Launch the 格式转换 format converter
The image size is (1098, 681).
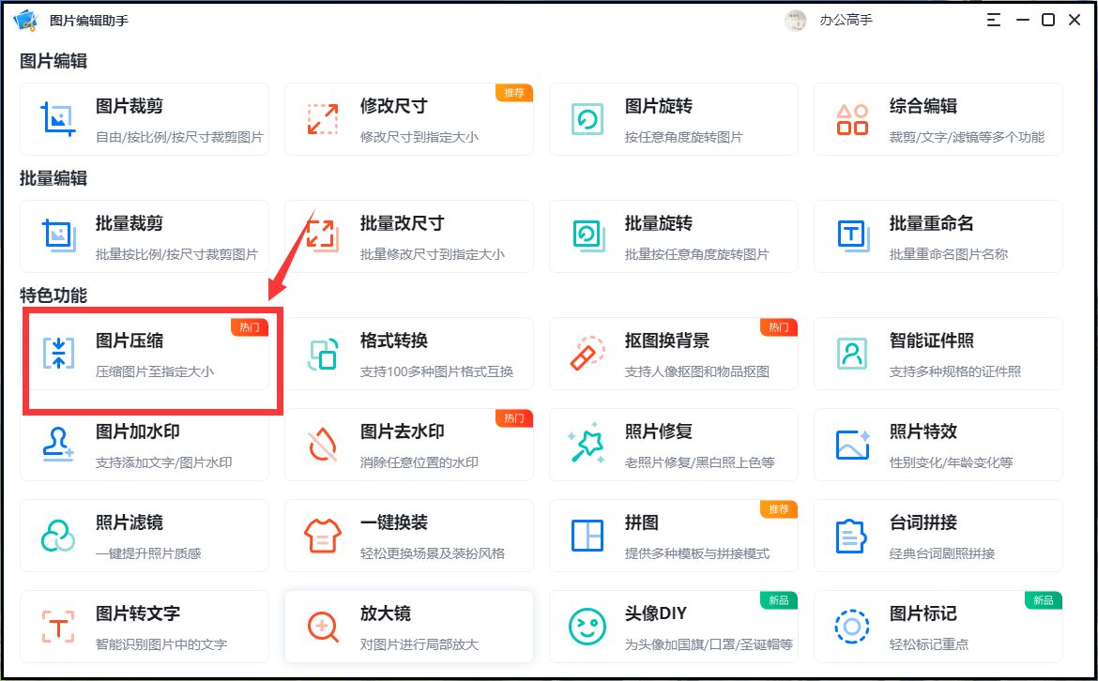pos(409,354)
